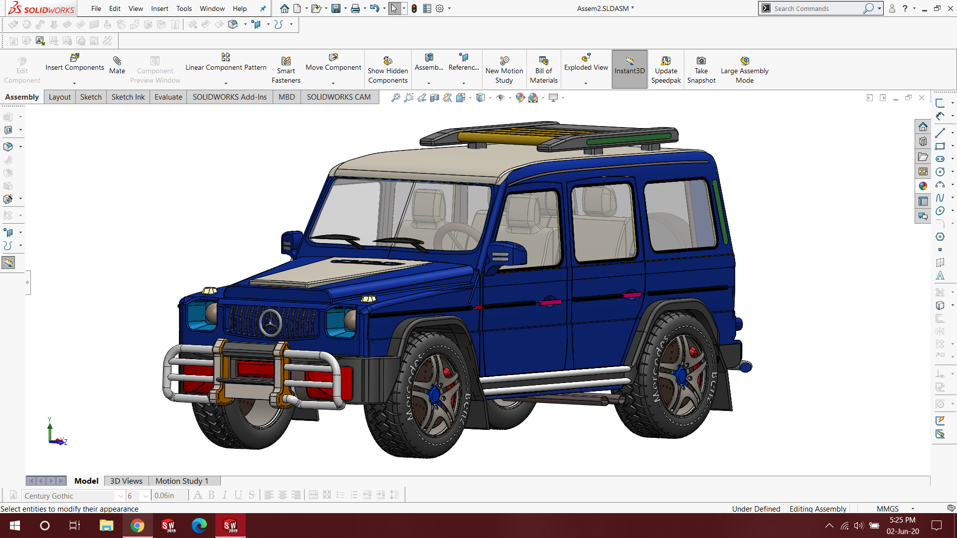The image size is (957, 538).
Task: Expand Search Commands dropdown arrow
Action: (879, 8)
